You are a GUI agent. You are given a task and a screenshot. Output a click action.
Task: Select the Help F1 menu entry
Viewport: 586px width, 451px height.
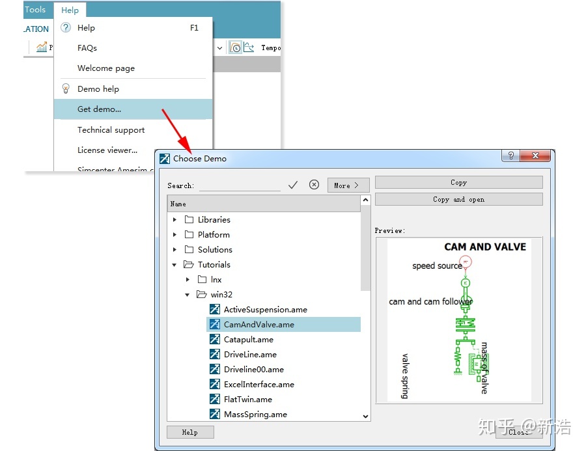point(133,27)
